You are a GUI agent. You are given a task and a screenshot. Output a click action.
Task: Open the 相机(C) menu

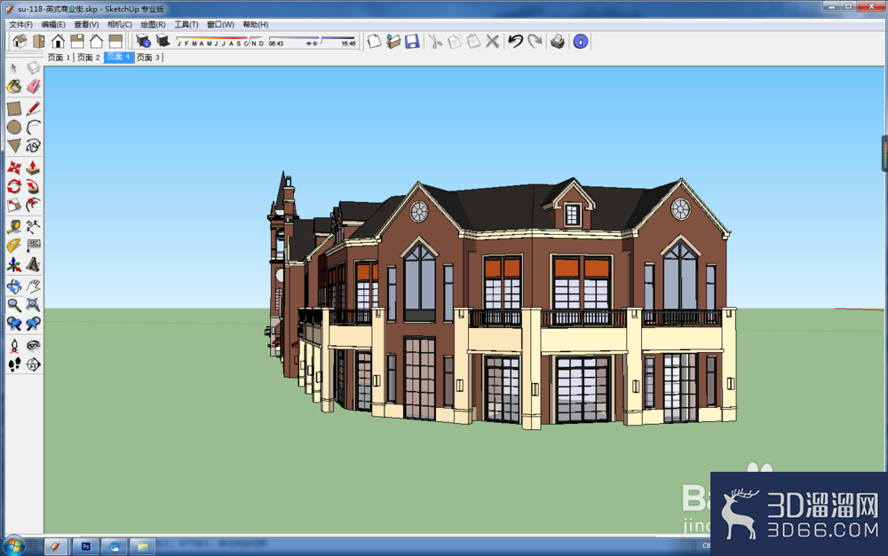[x=120, y=24]
